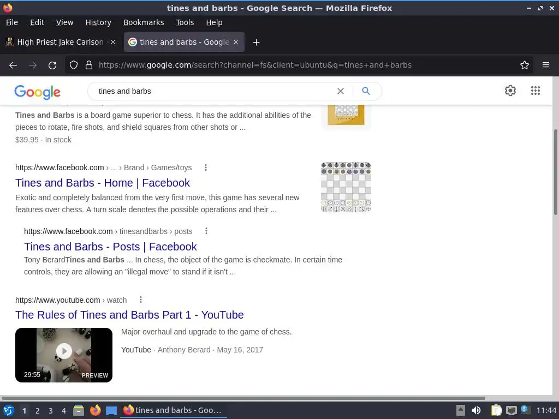Viewport: 559px width, 419px height.
Task: Open the yellow product box thumbnail
Action: [x=346, y=115]
